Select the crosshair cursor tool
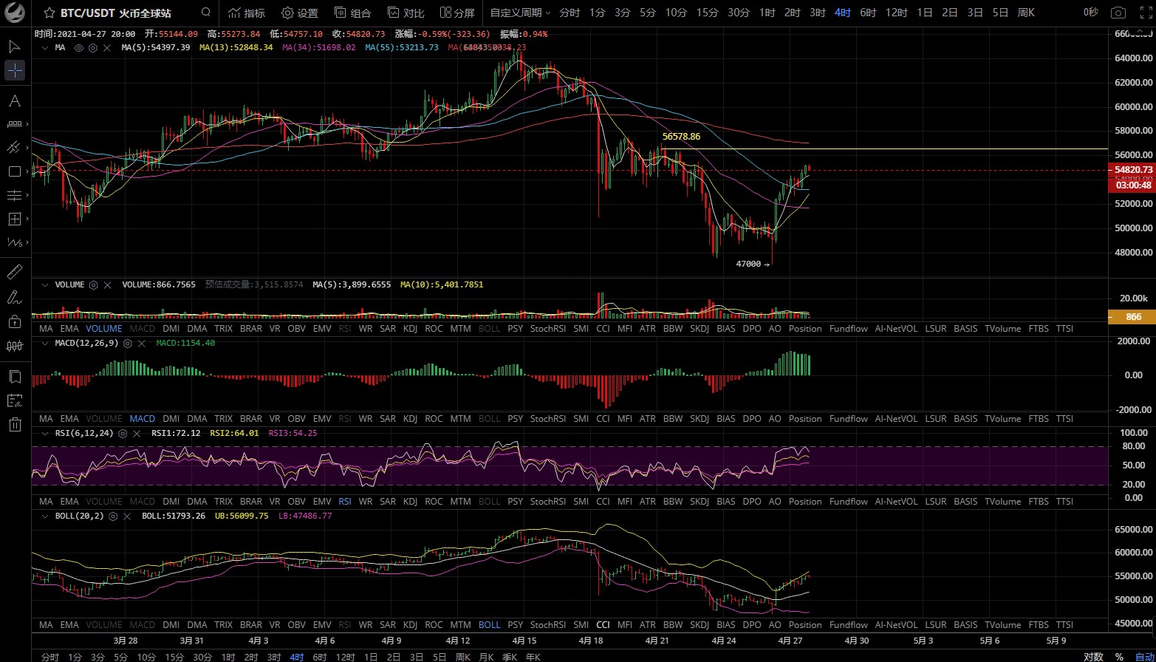 coord(15,71)
